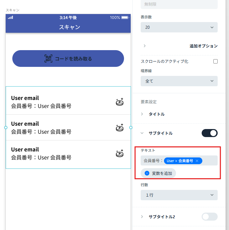
Task: Click the テキスト field containing 会員番号：
Action: click(x=179, y=160)
